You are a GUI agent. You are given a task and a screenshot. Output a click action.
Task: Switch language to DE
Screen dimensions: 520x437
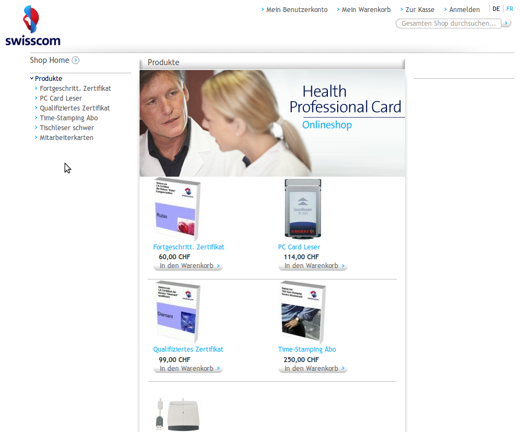(x=496, y=9)
